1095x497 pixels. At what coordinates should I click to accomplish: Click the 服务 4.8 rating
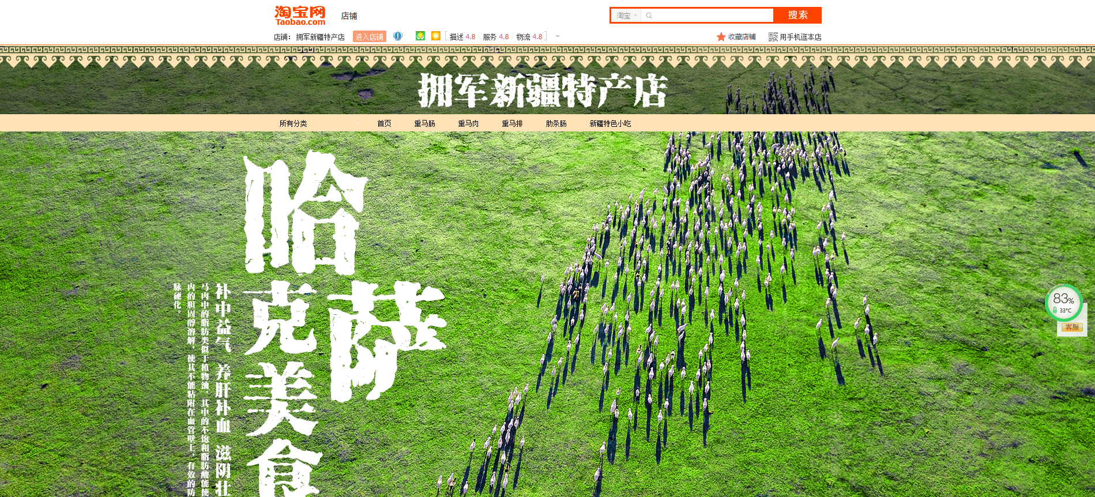pyautogui.click(x=496, y=37)
